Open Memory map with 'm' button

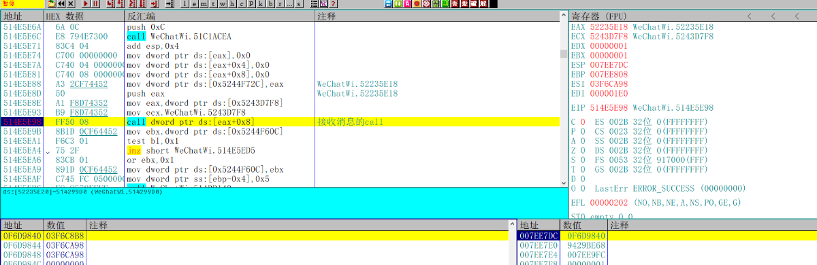click(x=204, y=3)
